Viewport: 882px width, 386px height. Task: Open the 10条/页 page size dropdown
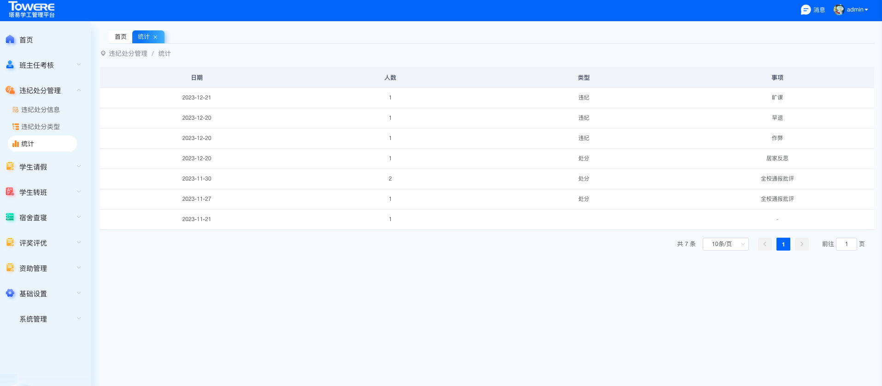[725, 244]
